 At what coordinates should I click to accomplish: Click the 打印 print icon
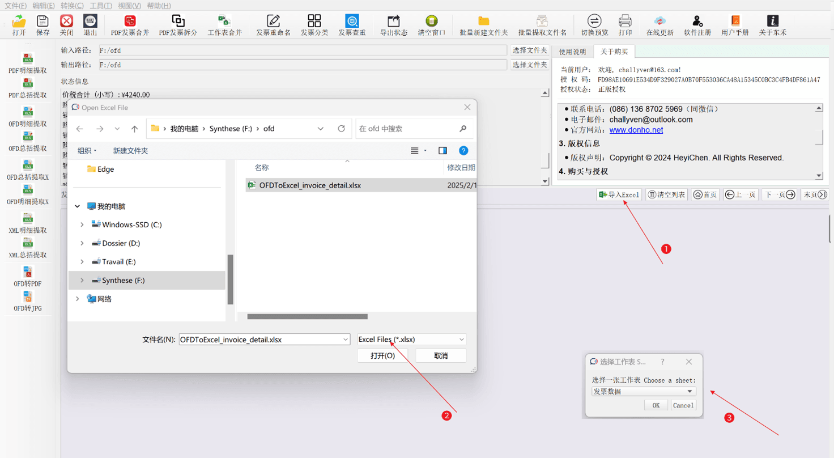(x=625, y=26)
